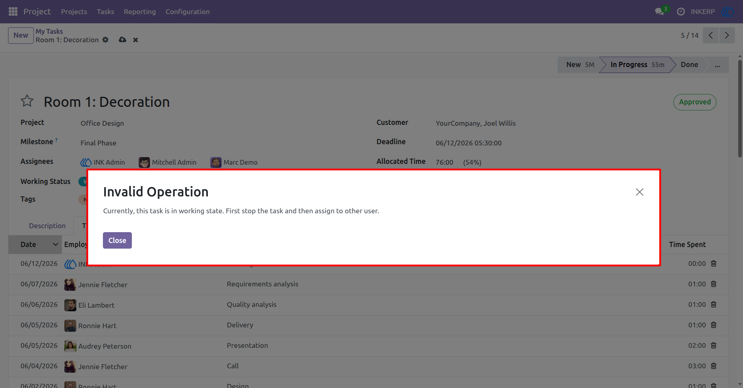Delete the 06/12/2026 timesheet row
The height and width of the screenshot is (388, 743).
pyautogui.click(x=714, y=263)
